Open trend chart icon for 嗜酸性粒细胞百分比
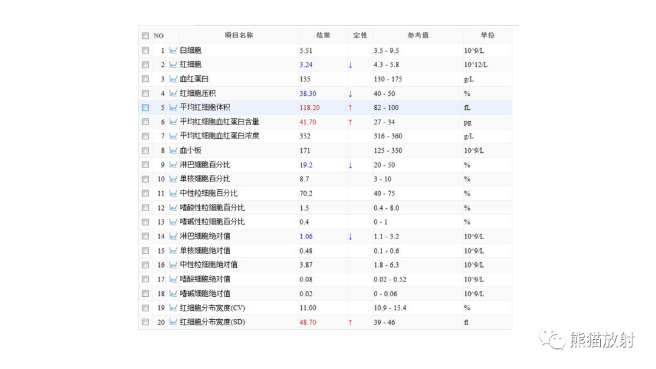656x369 pixels. click(173, 208)
